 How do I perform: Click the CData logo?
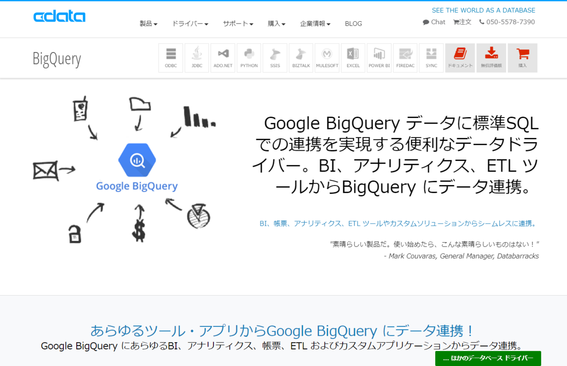click(60, 17)
